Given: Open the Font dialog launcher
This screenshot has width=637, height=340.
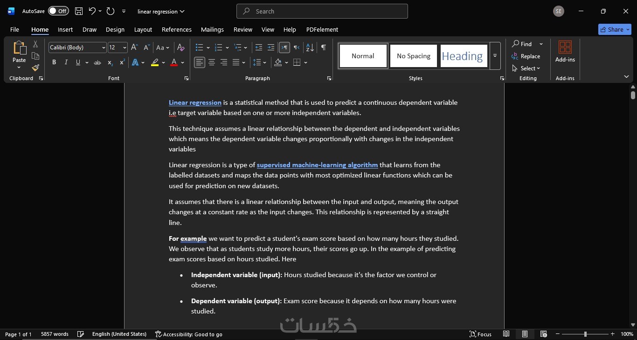Looking at the screenshot, I should click(187, 78).
